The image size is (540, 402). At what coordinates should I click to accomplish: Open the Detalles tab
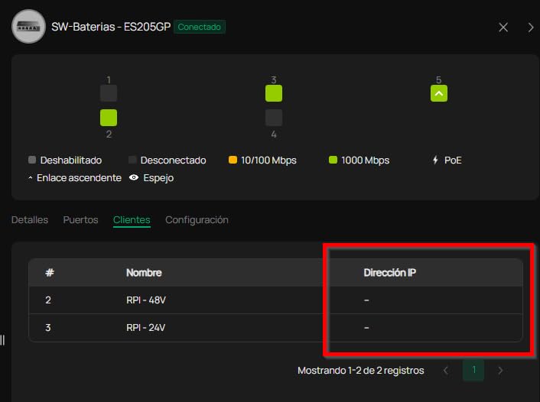pos(30,219)
